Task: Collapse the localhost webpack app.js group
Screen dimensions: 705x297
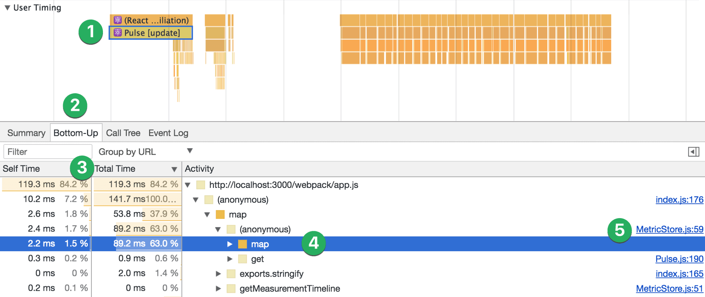Action: 188,185
